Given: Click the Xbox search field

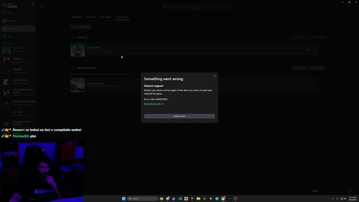Looking at the screenshot, I should [x=198, y=6].
